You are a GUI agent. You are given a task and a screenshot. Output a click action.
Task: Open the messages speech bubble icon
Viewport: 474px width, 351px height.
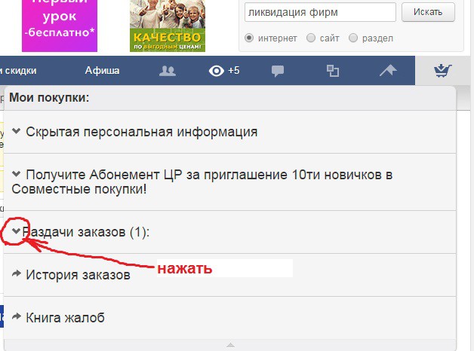pos(278,71)
